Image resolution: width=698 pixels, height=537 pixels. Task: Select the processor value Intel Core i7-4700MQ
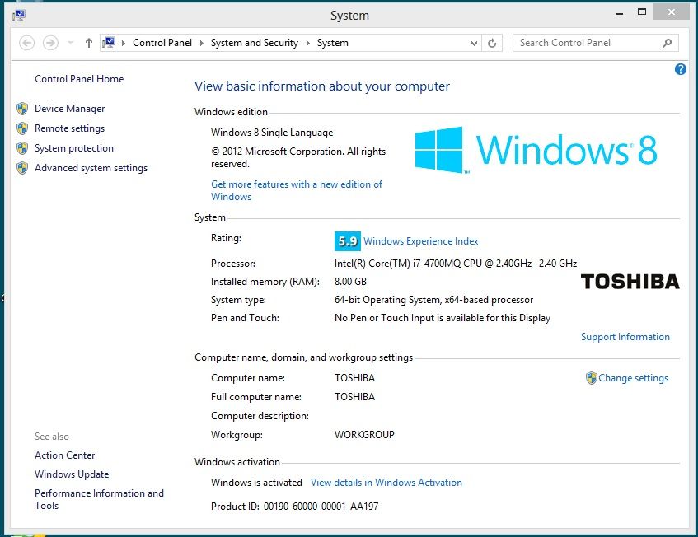point(456,264)
